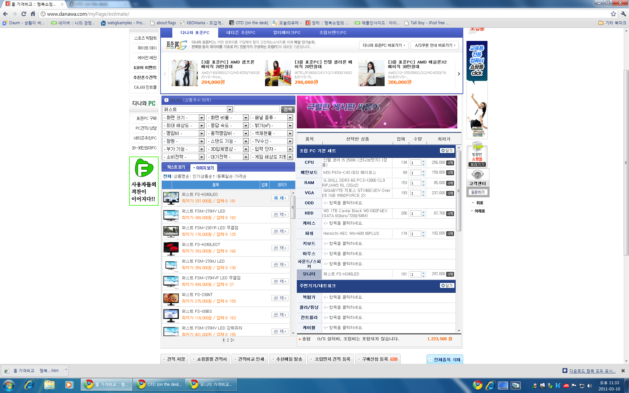The image size is (629, 393).
Task: Open a new browser tab
Action: [71, 4]
